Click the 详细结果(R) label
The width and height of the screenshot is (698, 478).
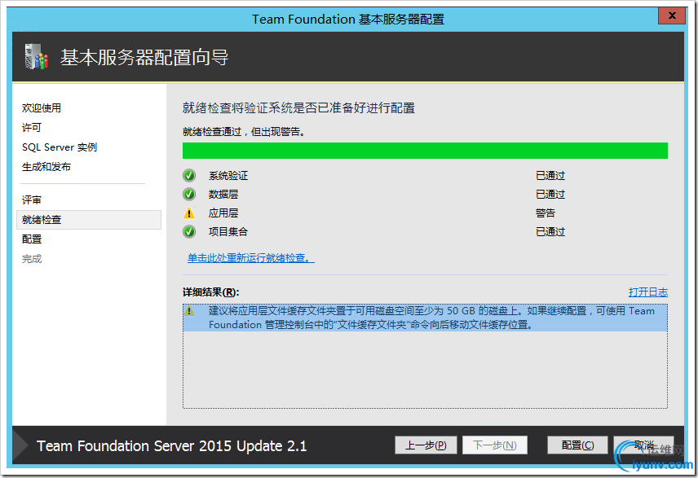[x=211, y=292]
